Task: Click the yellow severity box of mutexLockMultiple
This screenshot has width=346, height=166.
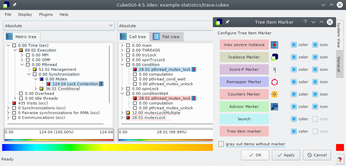Action: point(128,113)
